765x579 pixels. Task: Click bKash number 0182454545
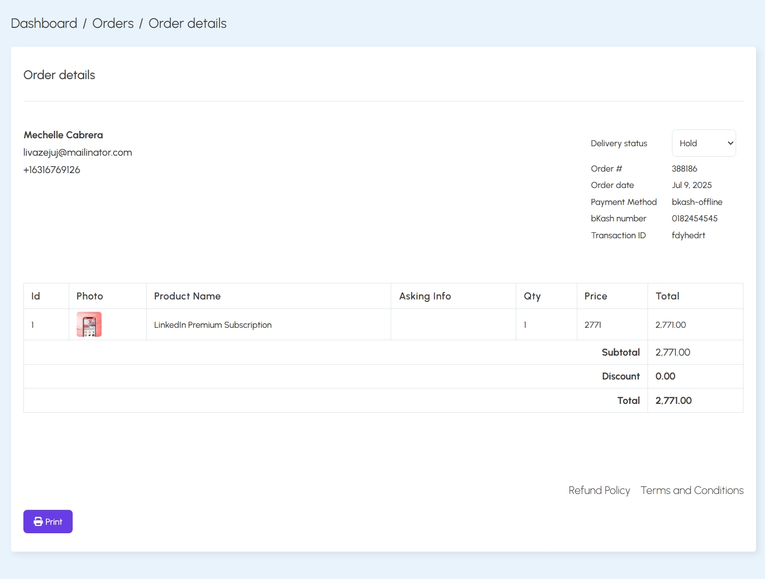[x=695, y=218]
